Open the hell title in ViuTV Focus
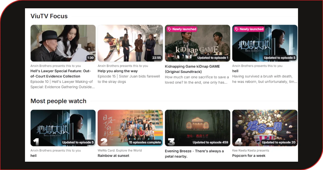Screen dimensions: 323x170 click(235, 71)
